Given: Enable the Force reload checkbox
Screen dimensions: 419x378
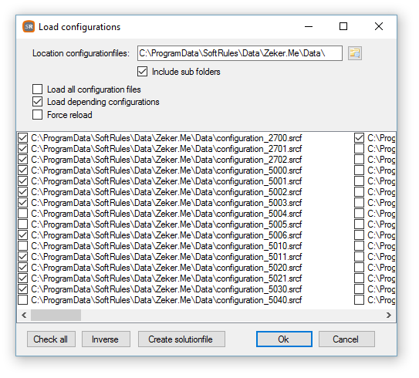Looking at the screenshot, I should click(x=37, y=115).
